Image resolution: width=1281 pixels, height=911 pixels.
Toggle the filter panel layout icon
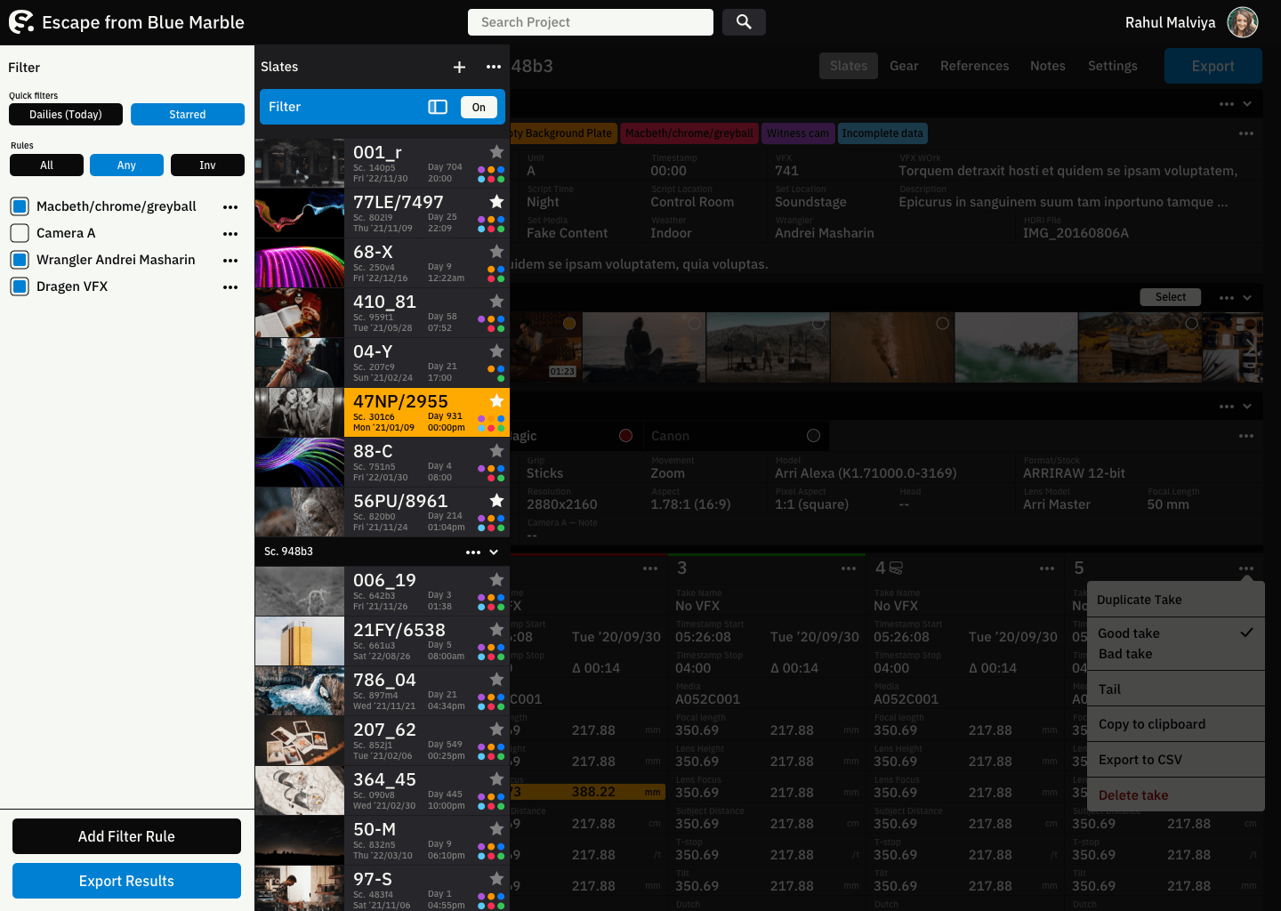pos(438,107)
